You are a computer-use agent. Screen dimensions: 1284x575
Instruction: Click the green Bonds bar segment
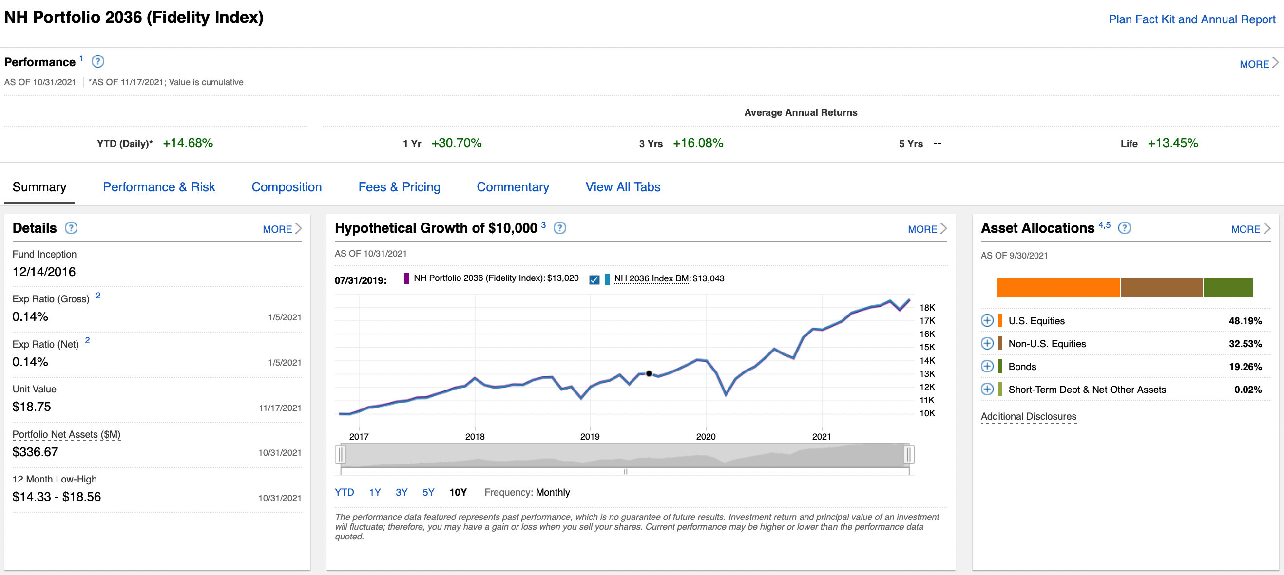click(1228, 288)
